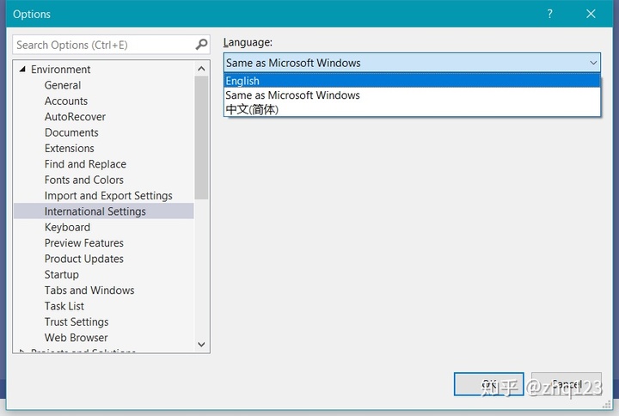619x416 pixels.
Task: Open the Language combo box arrow
Action: [x=593, y=63]
